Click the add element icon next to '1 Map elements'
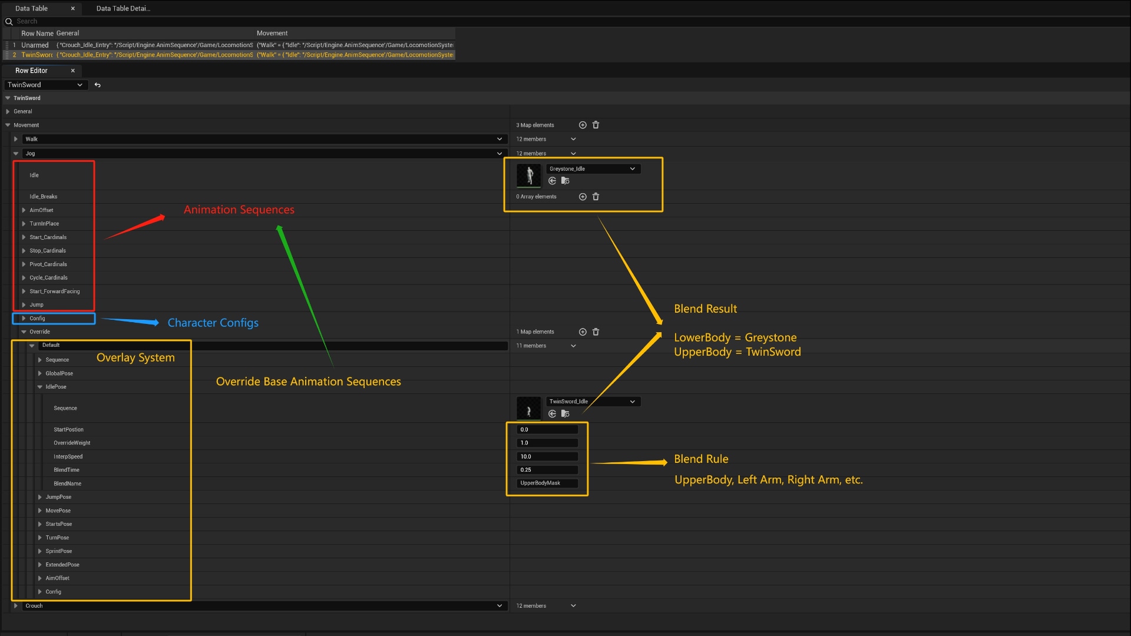Screen dimensions: 1131x636 click(x=582, y=332)
